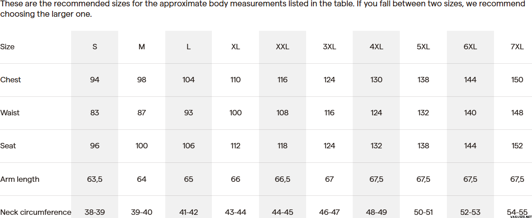Screen dimensions: 532x218
Task: Select seat value 152 for 7XL
Action: point(517,146)
